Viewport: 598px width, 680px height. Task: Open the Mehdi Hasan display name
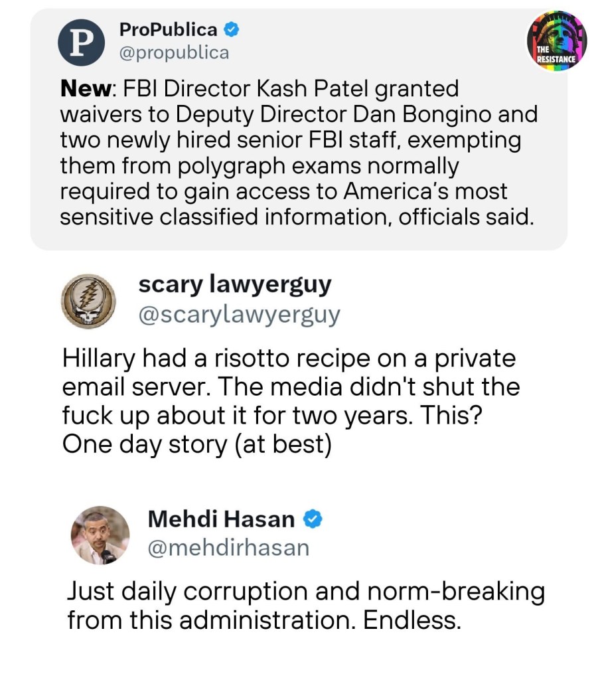tap(220, 519)
